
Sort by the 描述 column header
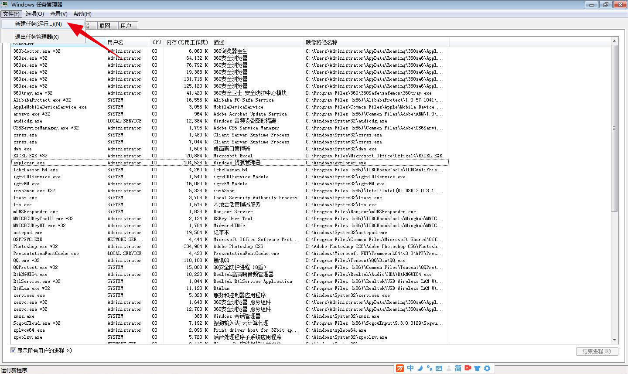point(257,42)
